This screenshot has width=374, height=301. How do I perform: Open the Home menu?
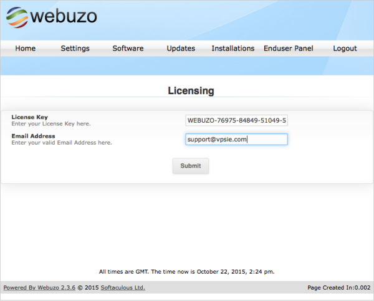click(26, 49)
